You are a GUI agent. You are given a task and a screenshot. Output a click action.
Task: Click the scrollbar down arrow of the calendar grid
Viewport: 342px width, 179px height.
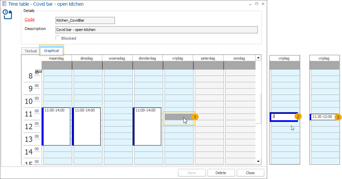point(258,161)
